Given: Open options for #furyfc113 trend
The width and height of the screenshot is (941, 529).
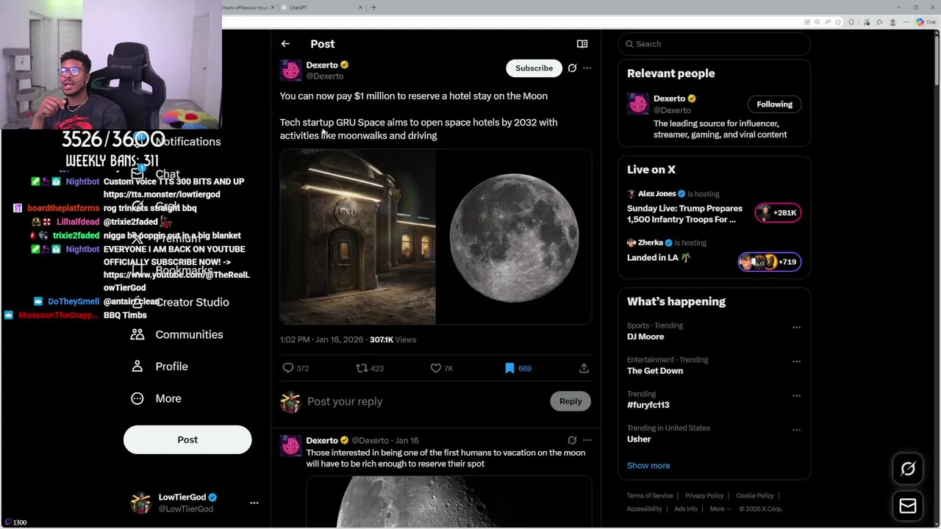Looking at the screenshot, I should tap(796, 395).
